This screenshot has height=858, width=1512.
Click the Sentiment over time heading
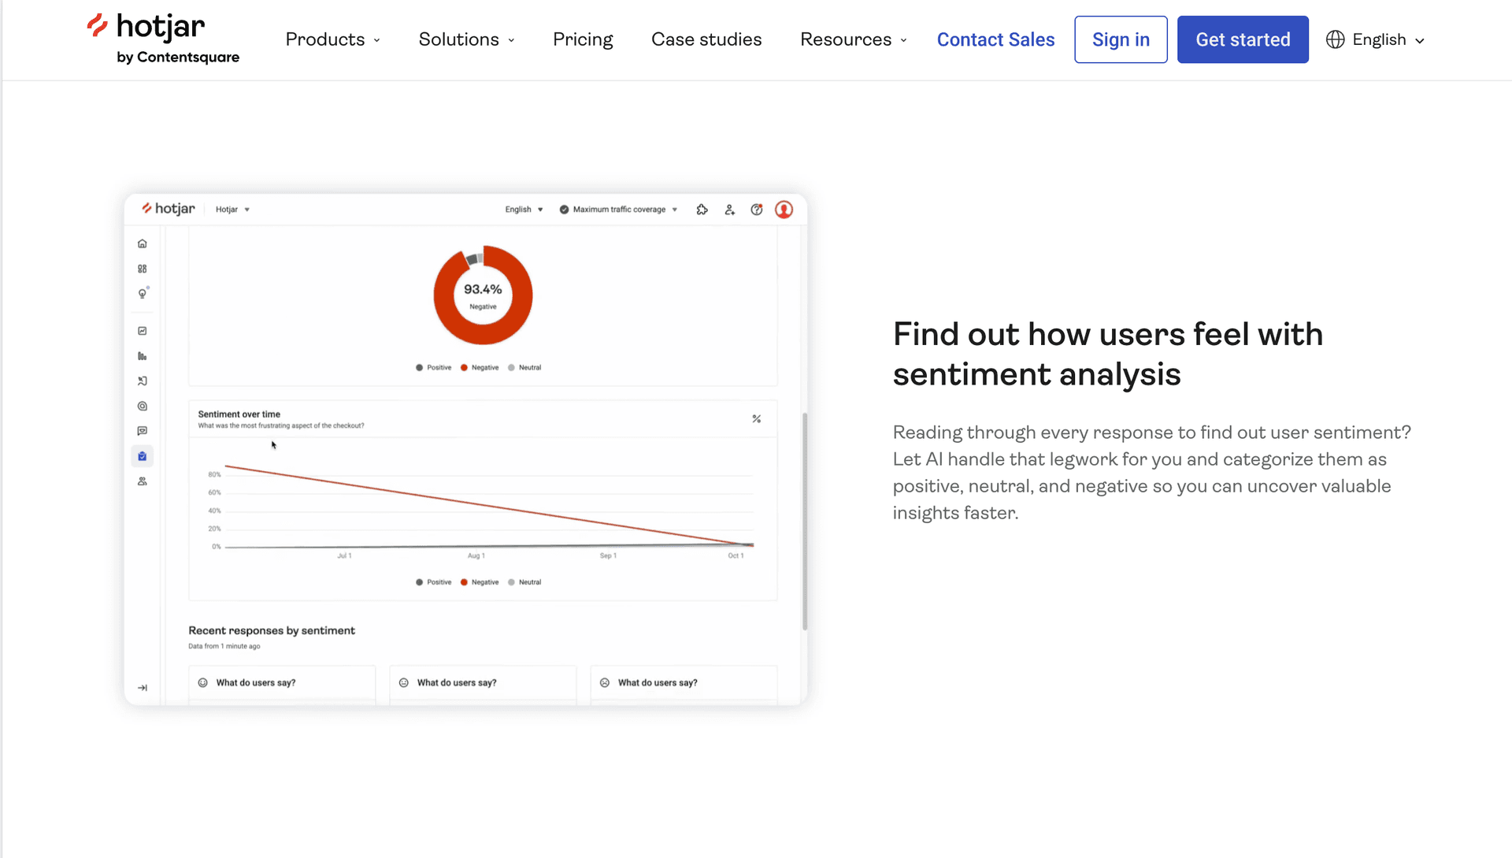(239, 414)
